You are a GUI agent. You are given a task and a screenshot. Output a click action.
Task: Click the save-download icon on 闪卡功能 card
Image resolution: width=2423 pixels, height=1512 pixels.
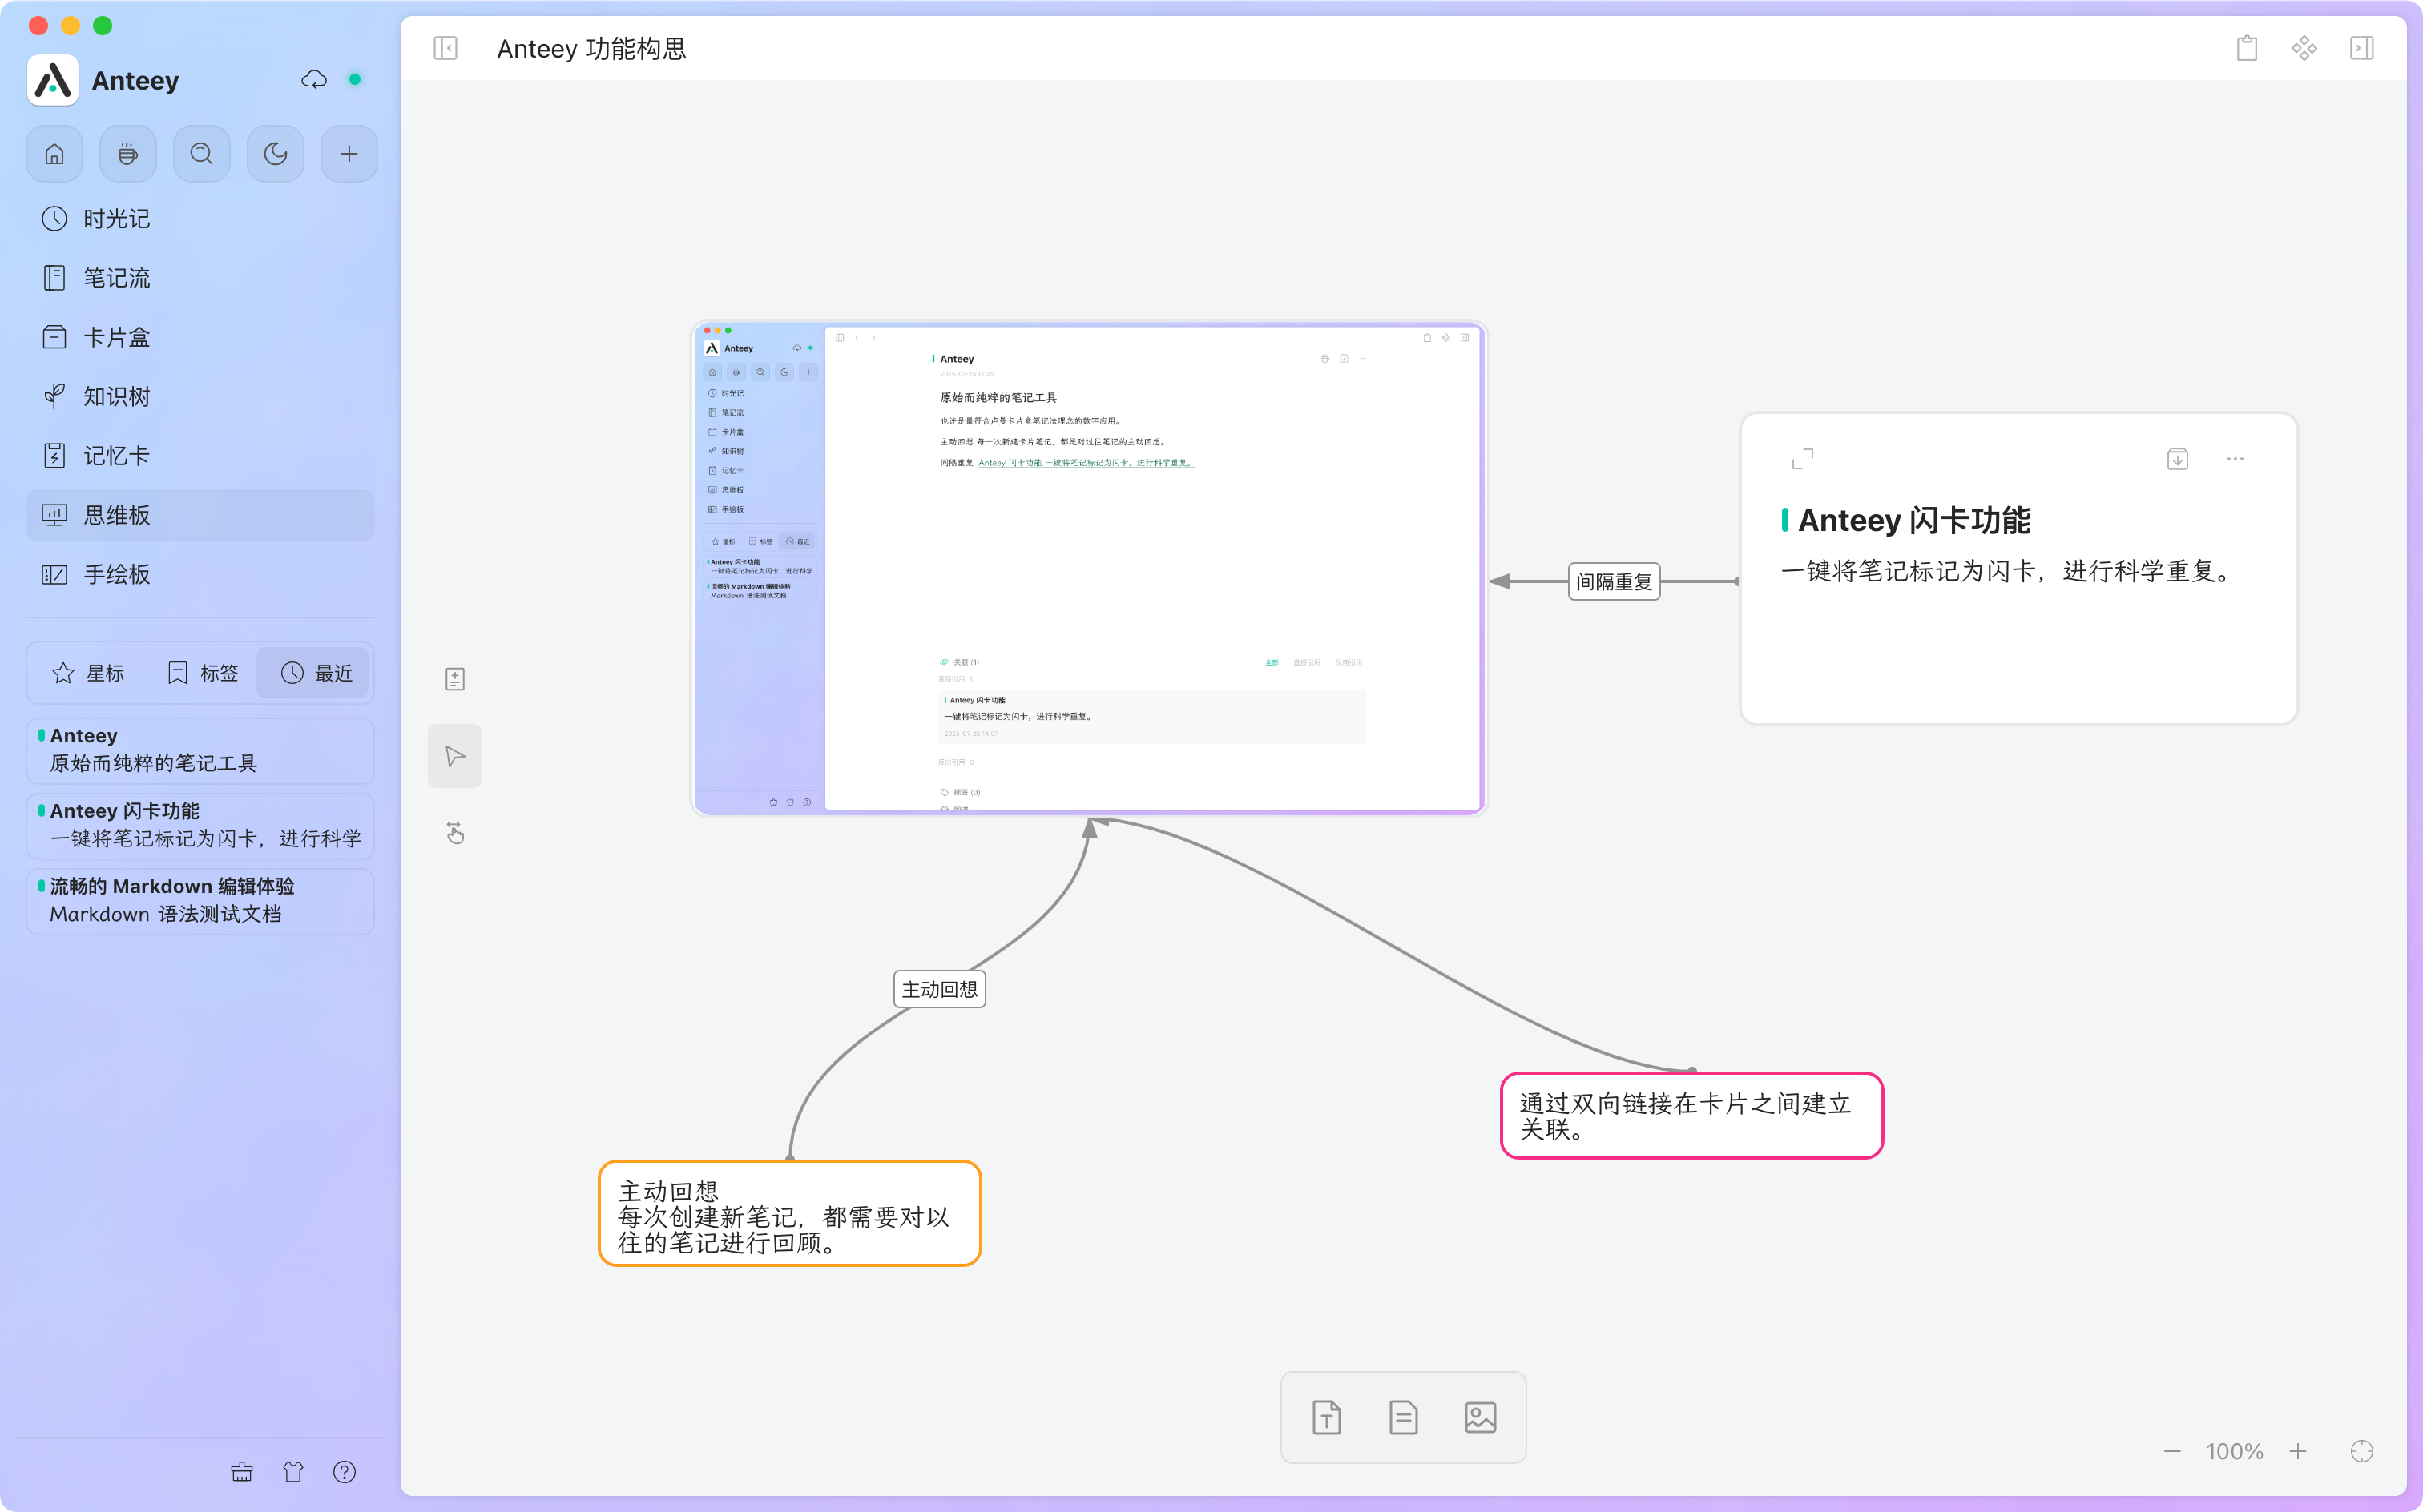coord(2178,459)
